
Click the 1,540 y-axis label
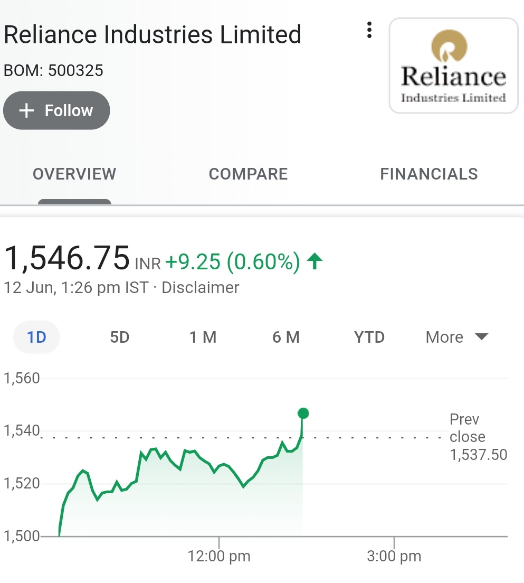tap(22, 430)
